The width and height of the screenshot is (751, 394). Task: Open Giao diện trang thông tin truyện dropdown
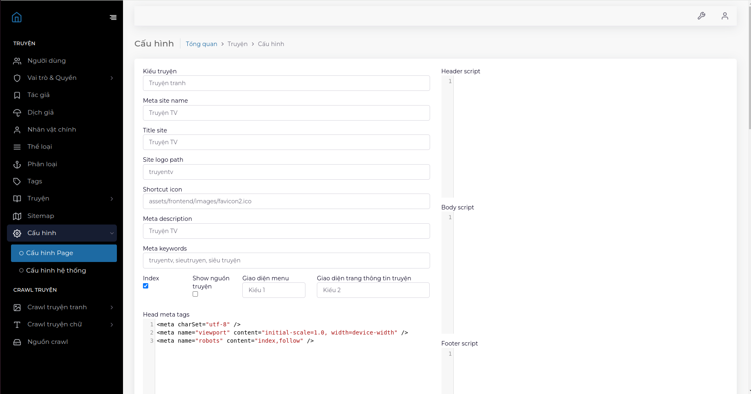click(x=373, y=290)
